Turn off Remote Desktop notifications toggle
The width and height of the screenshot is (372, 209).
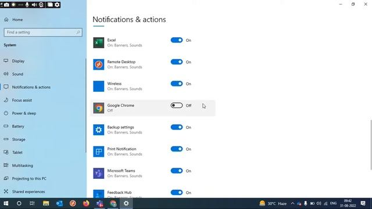click(x=177, y=62)
